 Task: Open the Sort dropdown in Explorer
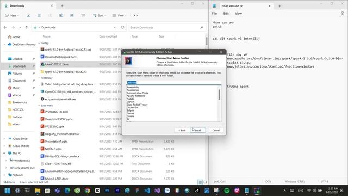[99, 16]
